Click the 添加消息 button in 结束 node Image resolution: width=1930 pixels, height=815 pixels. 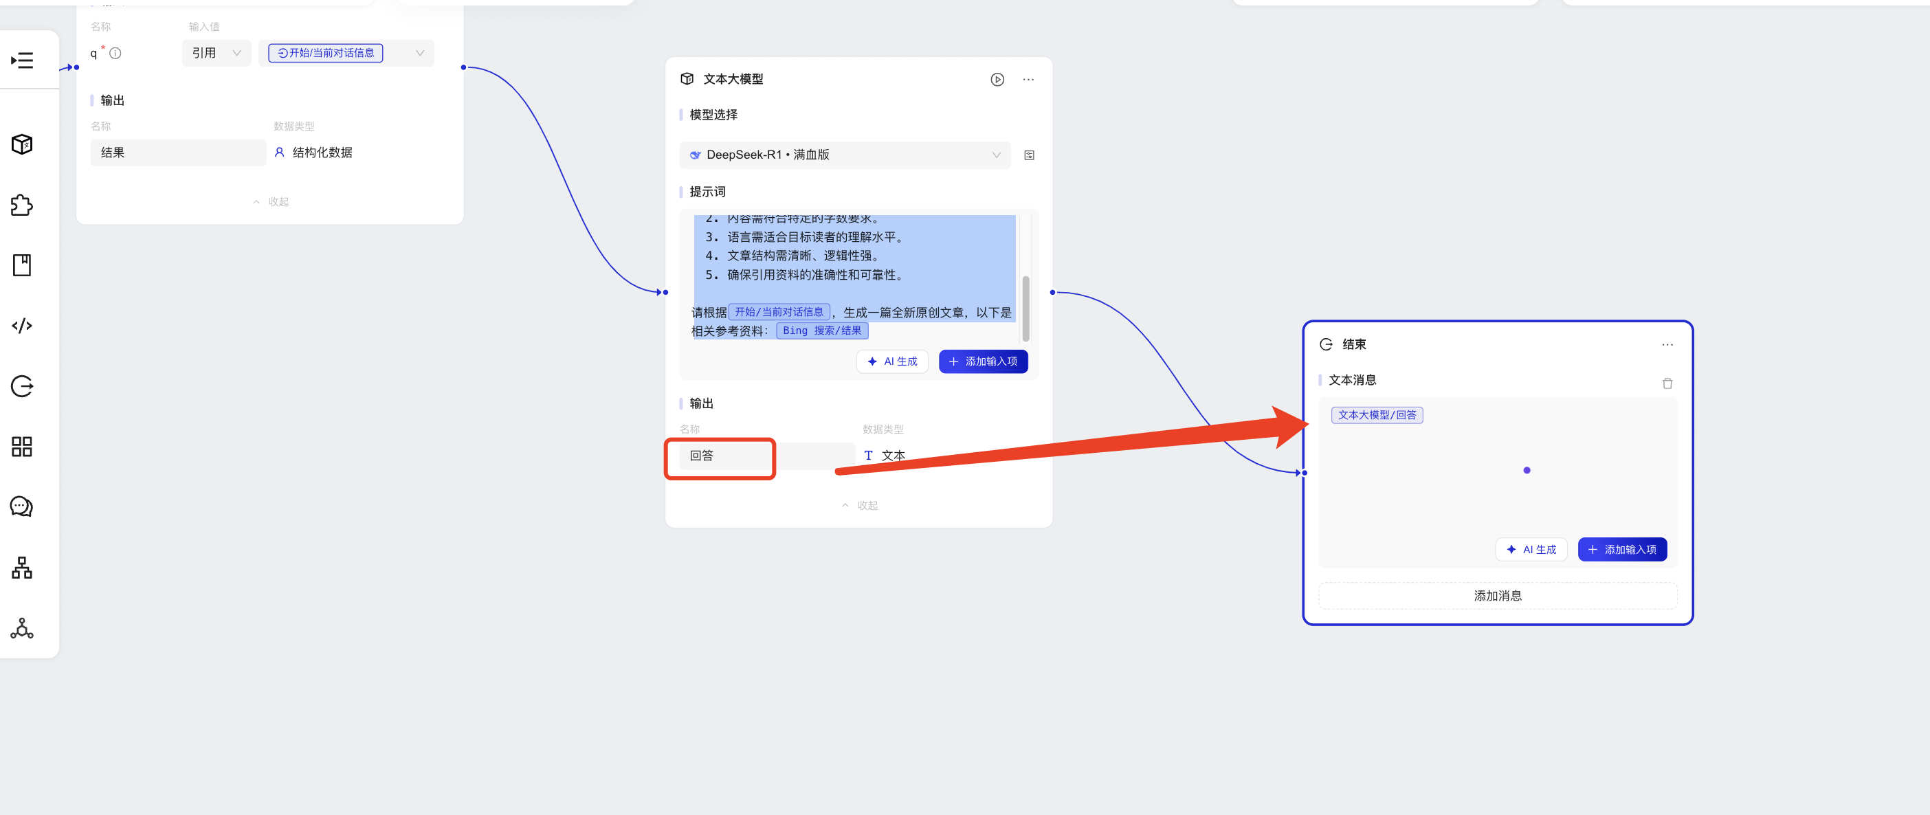[1497, 596]
